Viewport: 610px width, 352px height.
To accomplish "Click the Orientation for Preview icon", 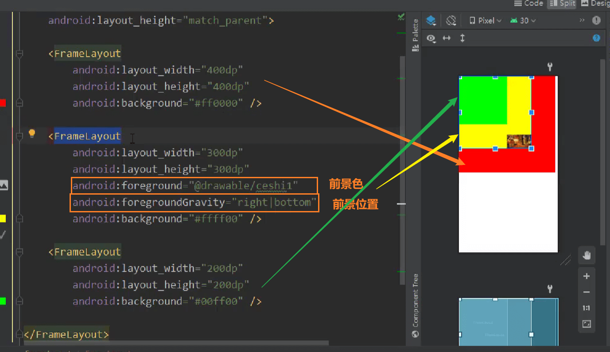I will click(451, 20).
